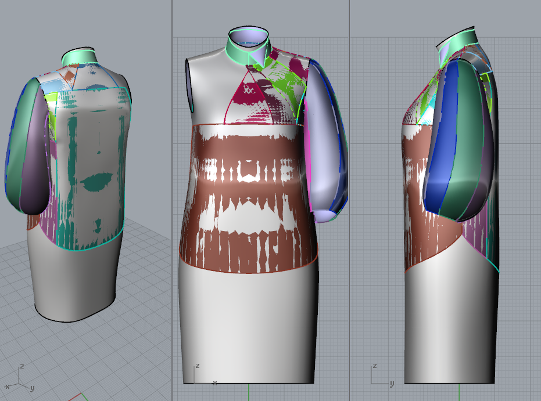
Task: Select the brown waist band surface in front view
Action: [x=248, y=200]
